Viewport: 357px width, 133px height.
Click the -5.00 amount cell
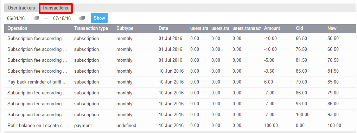click(269, 60)
